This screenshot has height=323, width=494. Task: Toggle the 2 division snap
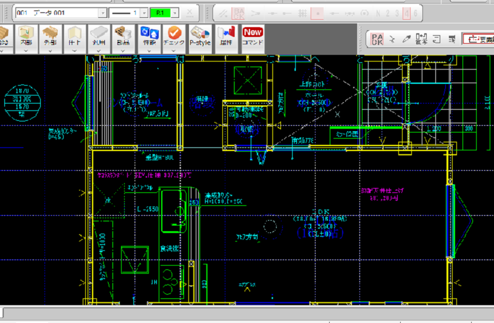(x=388, y=13)
